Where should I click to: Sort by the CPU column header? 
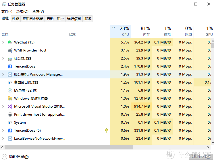(120, 31)
